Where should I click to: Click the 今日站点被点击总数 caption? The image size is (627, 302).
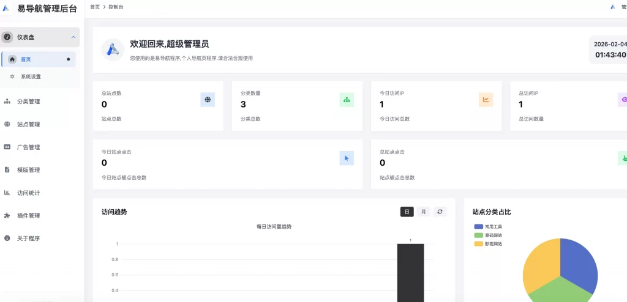click(x=124, y=178)
